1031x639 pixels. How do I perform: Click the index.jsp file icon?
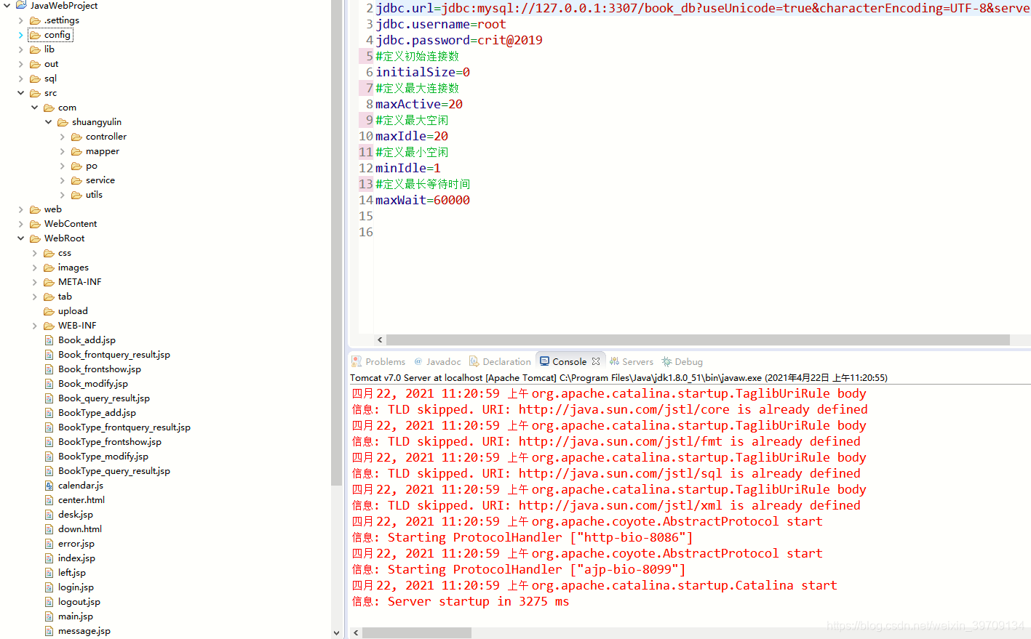pos(49,558)
